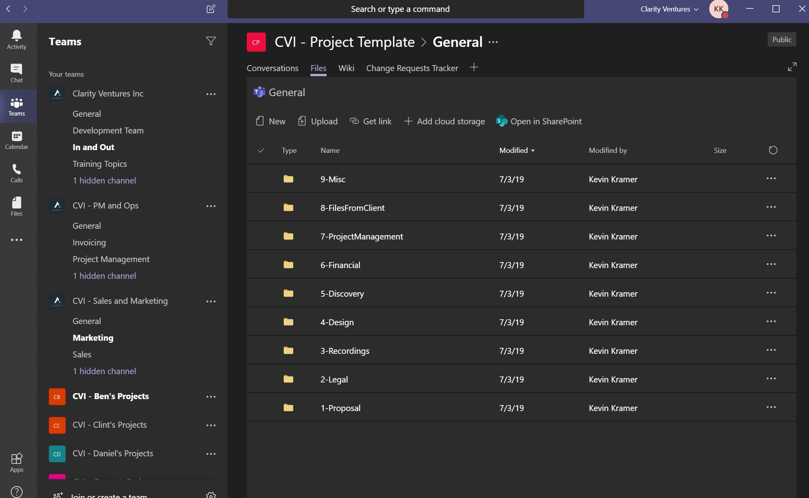Show hidden channel under CVI - PM and Ops
Viewport: 809px width, 498px height.
(104, 276)
